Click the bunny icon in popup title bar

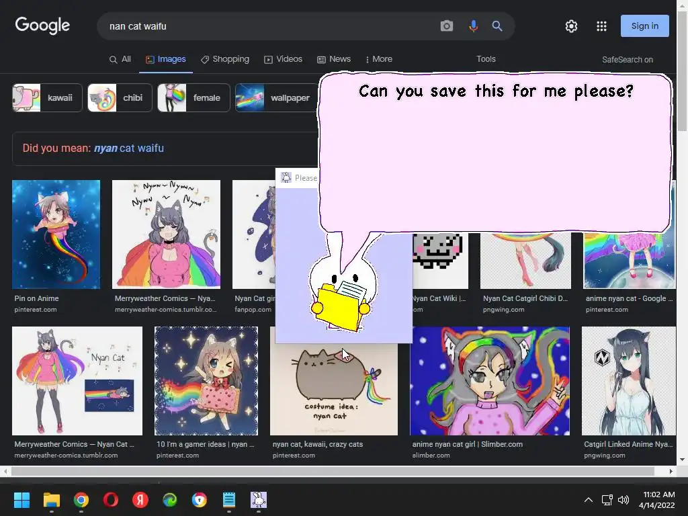(x=286, y=177)
